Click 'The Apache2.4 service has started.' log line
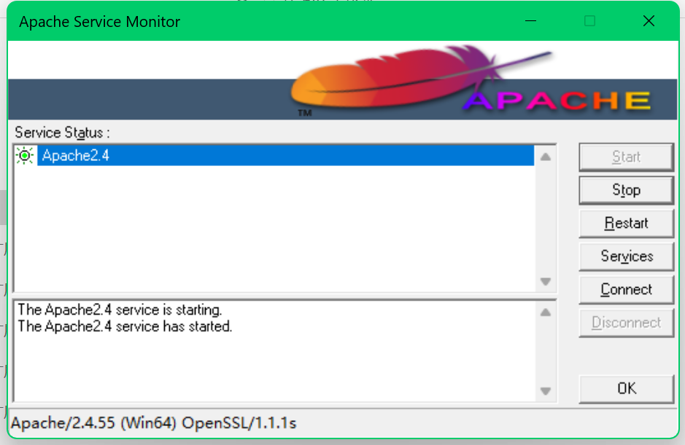 pos(125,326)
